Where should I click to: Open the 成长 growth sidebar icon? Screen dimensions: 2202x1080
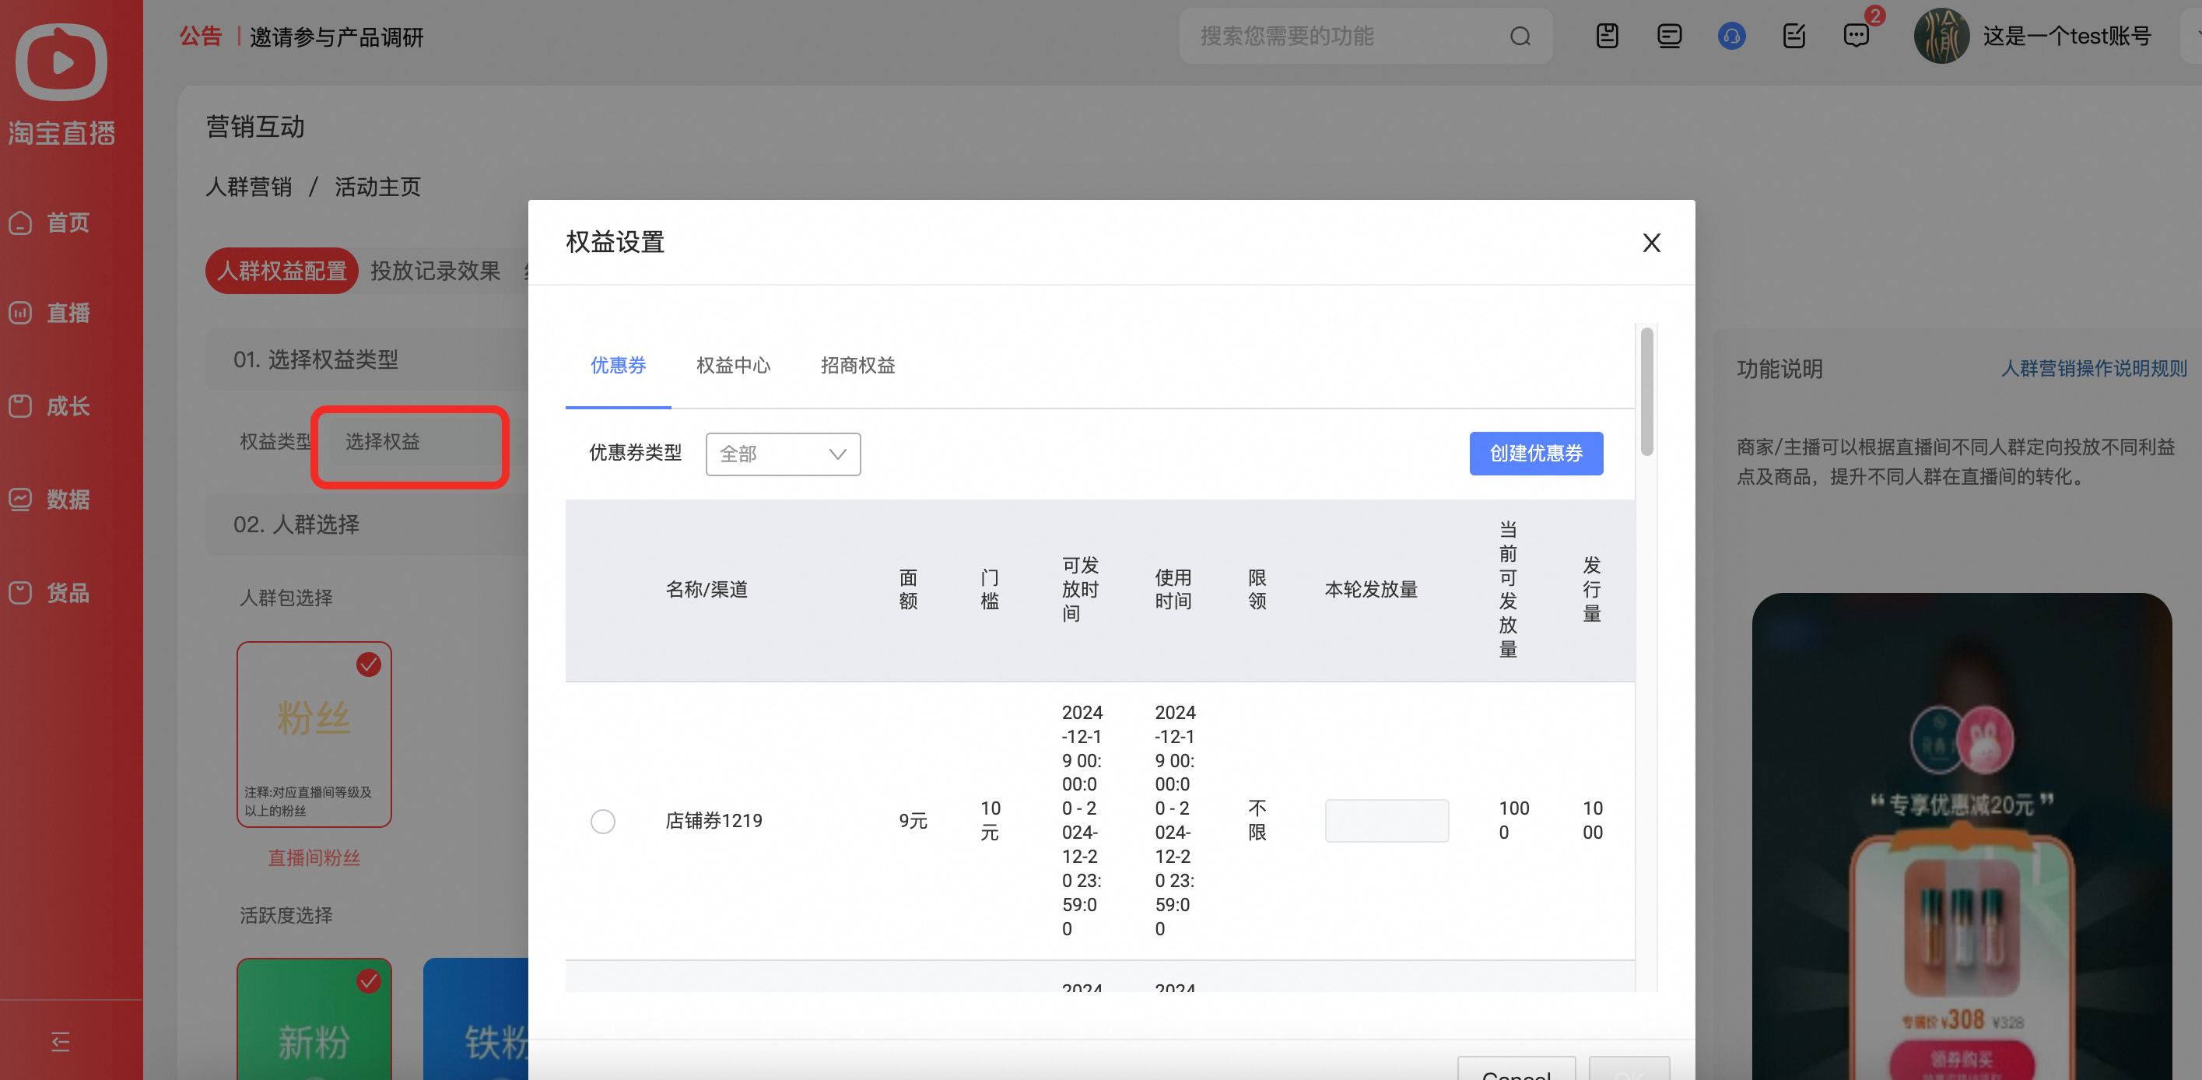tap(20, 406)
